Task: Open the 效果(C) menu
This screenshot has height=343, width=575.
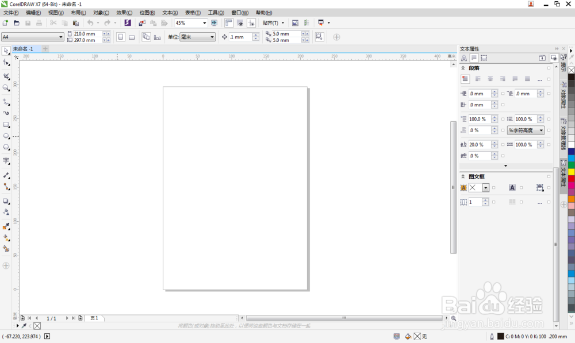Action: pyautogui.click(x=124, y=13)
